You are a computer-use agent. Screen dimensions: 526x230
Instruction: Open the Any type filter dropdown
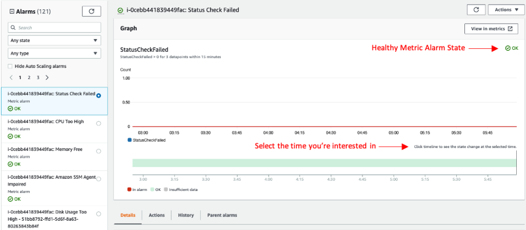coord(54,53)
